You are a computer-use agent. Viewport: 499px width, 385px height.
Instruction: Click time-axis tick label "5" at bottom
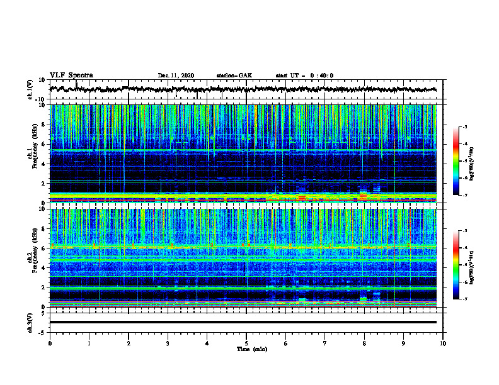click(x=246, y=343)
